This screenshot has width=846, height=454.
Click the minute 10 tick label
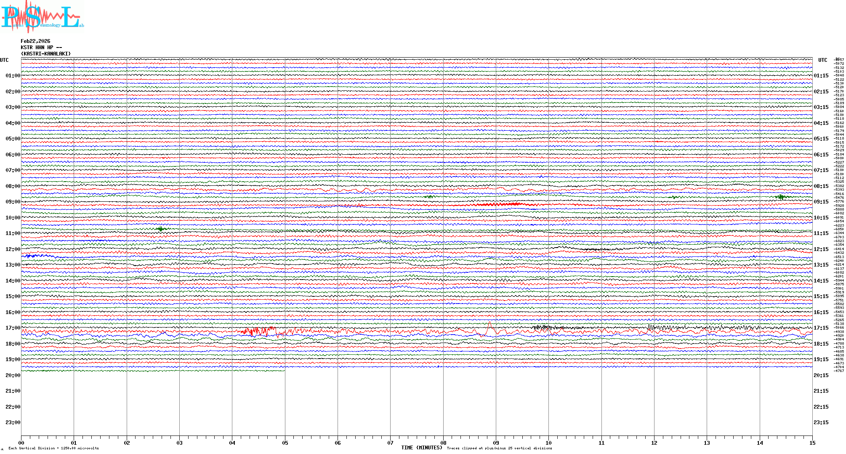point(548,443)
